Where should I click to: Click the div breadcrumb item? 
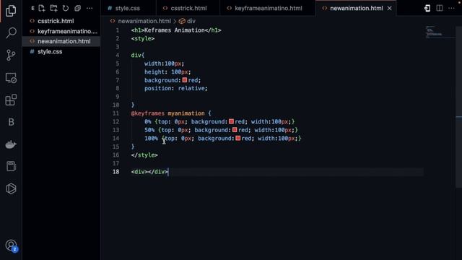point(191,21)
